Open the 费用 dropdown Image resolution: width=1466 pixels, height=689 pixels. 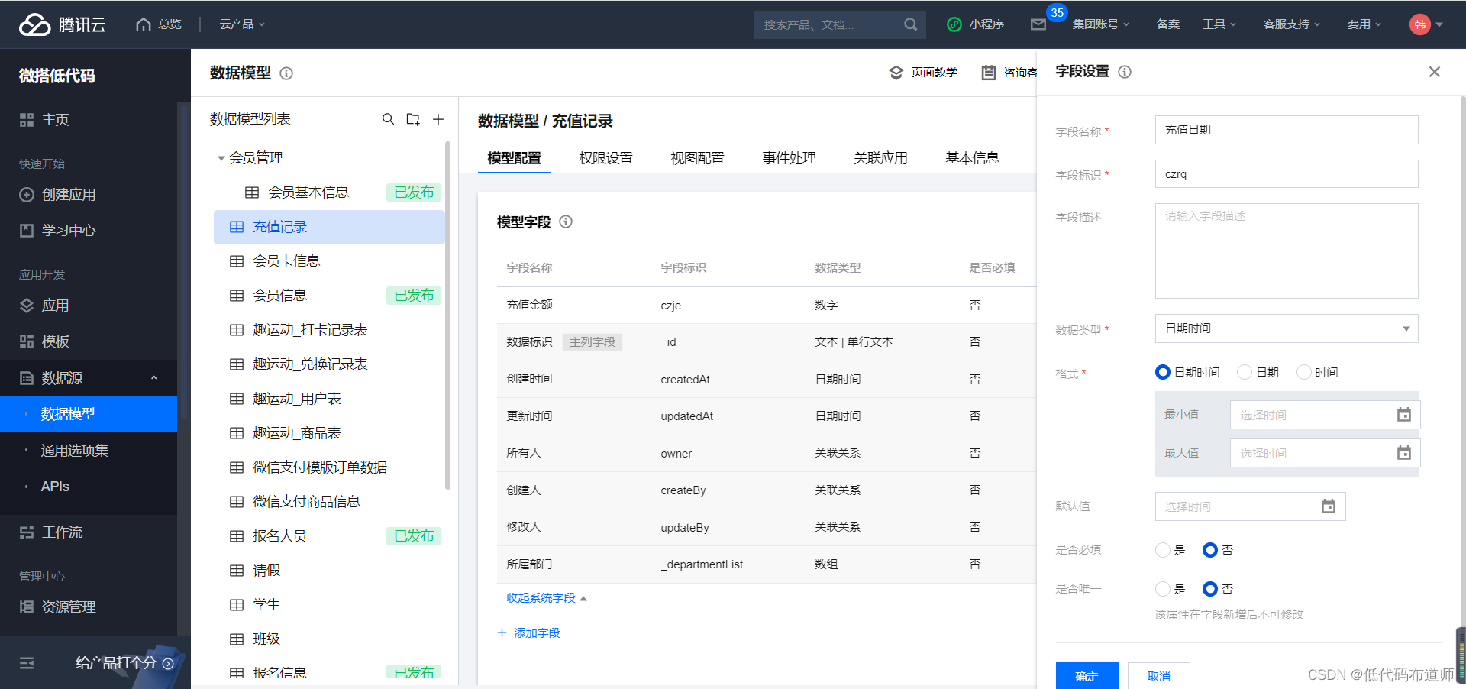pos(1364,24)
